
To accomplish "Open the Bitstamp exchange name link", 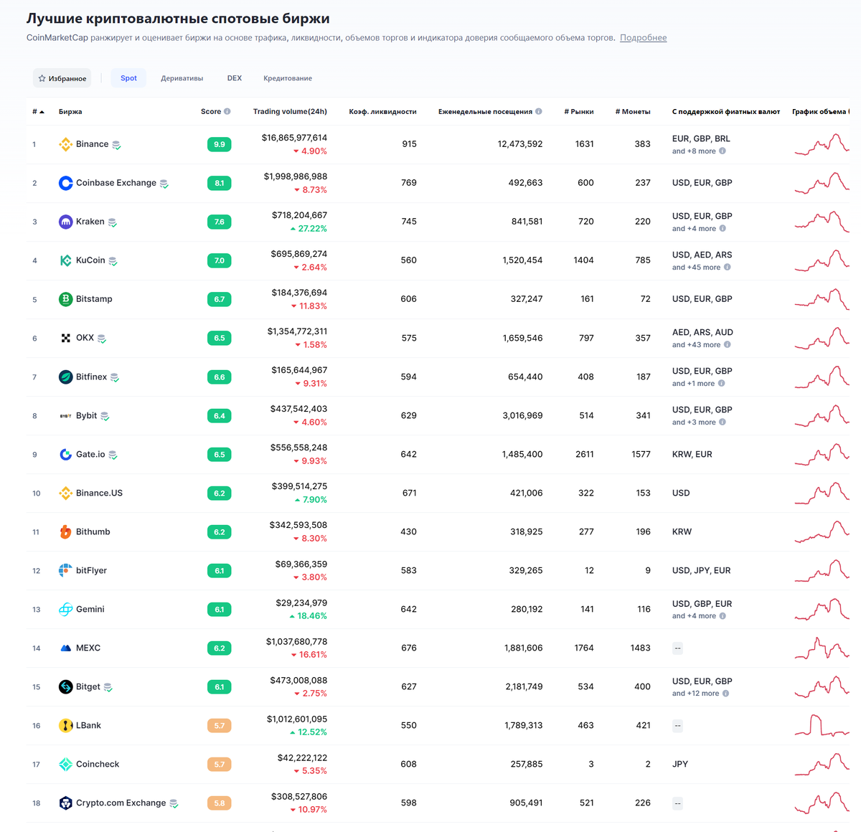I will click(94, 299).
